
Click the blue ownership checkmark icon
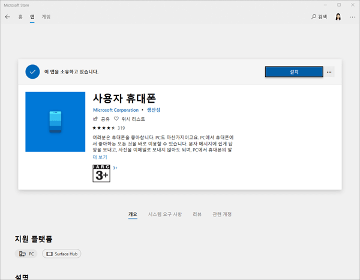click(x=32, y=72)
